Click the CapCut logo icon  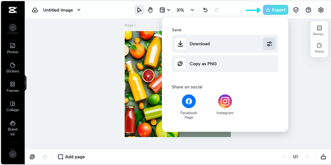13,10
